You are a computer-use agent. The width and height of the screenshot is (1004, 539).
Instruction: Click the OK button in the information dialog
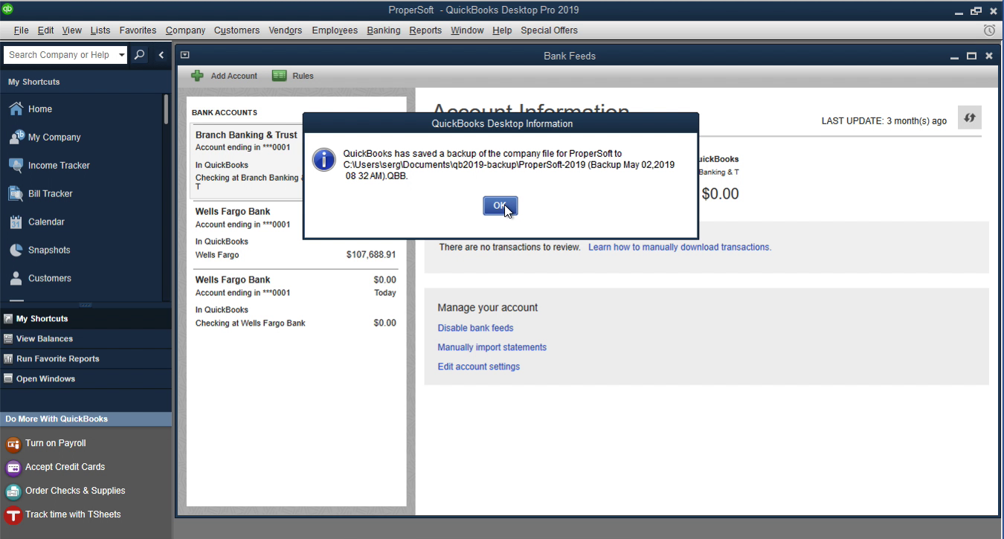500,206
